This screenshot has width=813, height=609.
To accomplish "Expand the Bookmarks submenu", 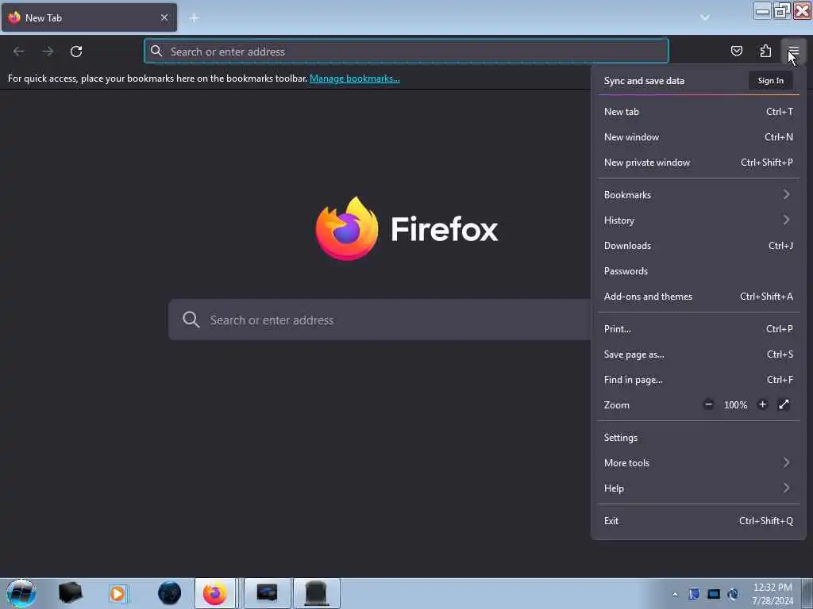I will click(x=699, y=195).
